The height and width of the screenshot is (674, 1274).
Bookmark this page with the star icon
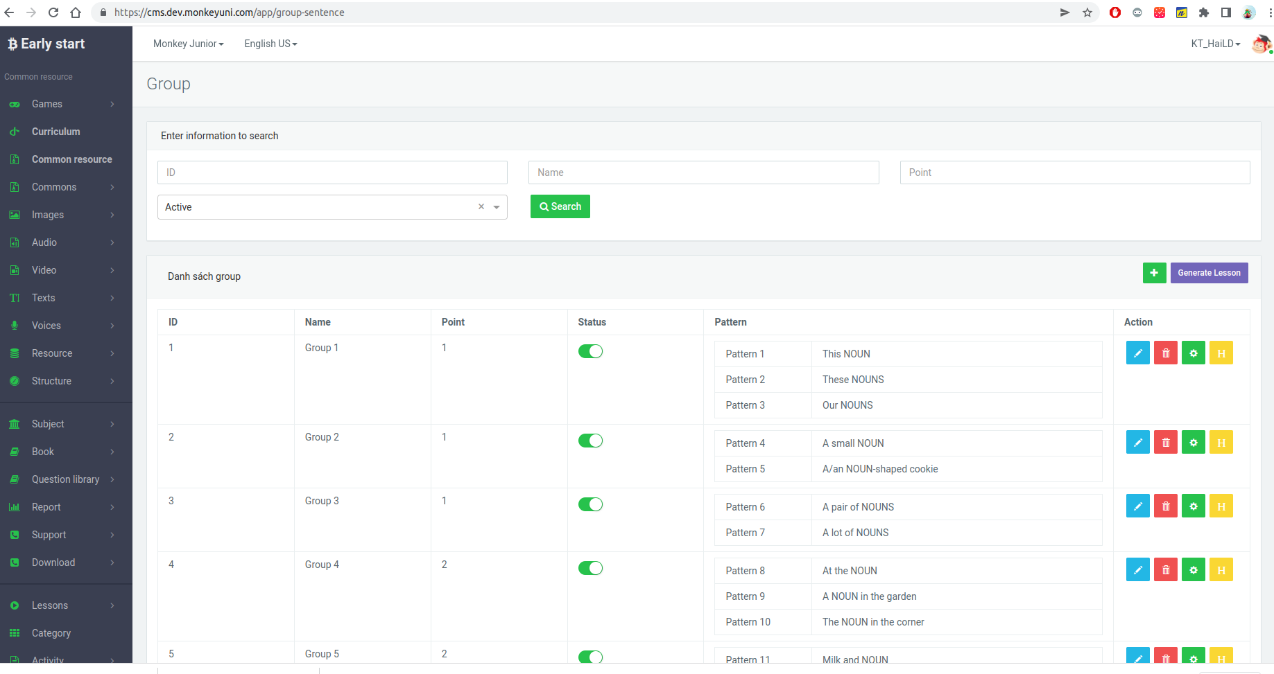coord(1087,12)
